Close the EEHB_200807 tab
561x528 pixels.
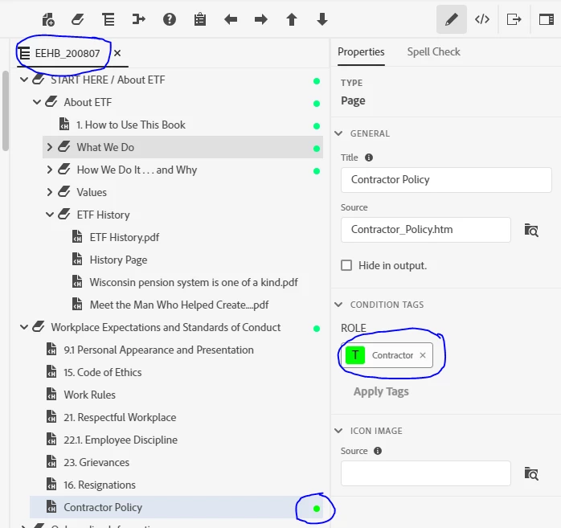117,53
